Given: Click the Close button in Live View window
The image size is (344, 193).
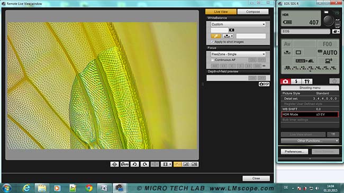Looking at the screenshot, I should [x=256, y=178].
